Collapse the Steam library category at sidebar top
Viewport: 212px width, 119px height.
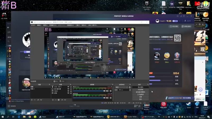click(7, 46)
